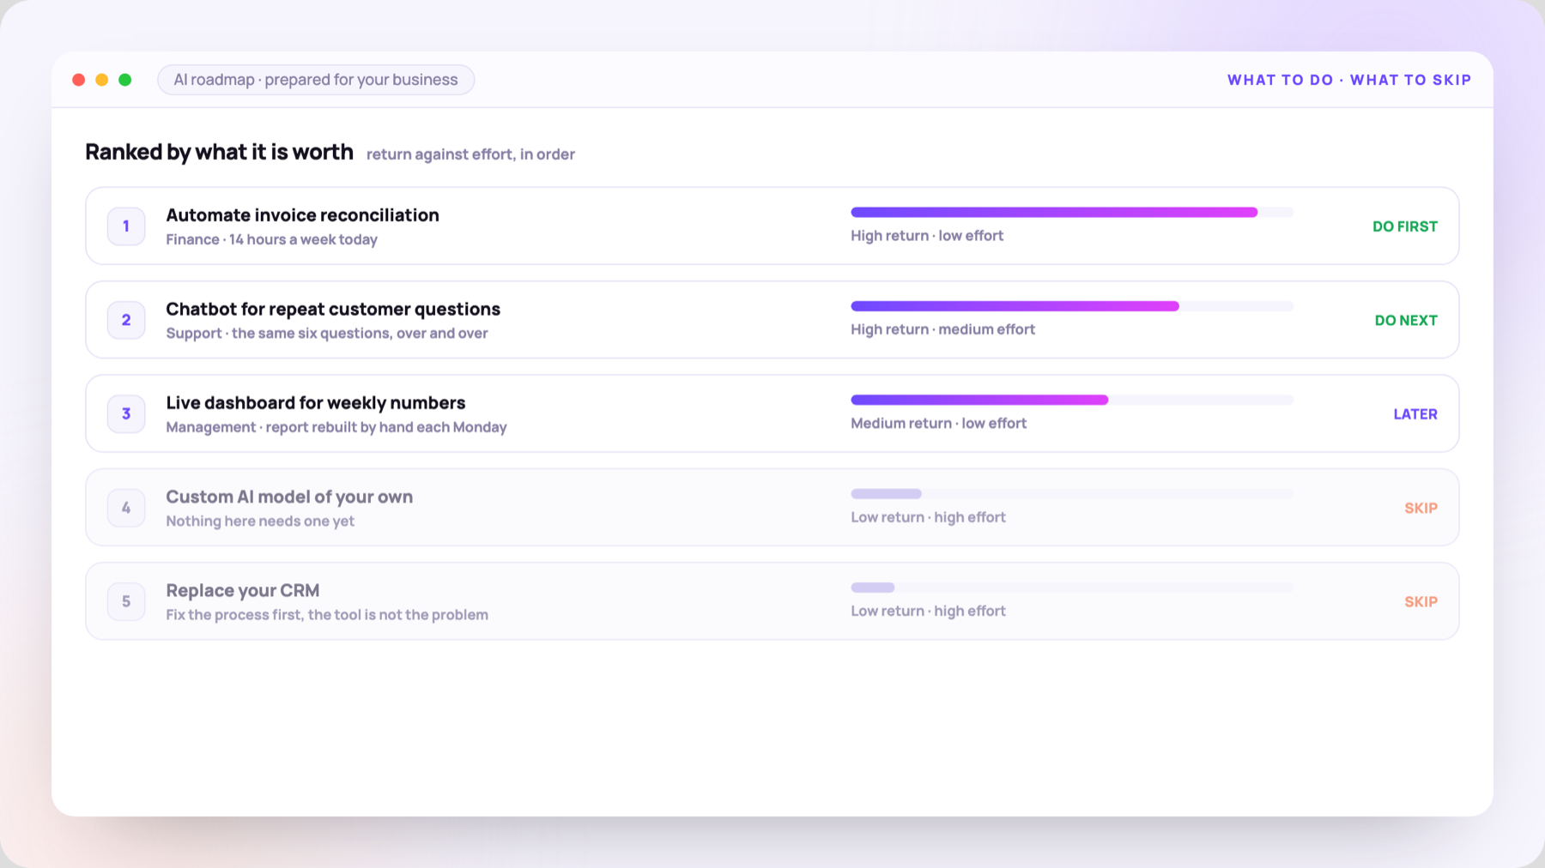Click the yellow minimize window dot
This screenshot has height=868, width=1545.
[x=102, y=80]
